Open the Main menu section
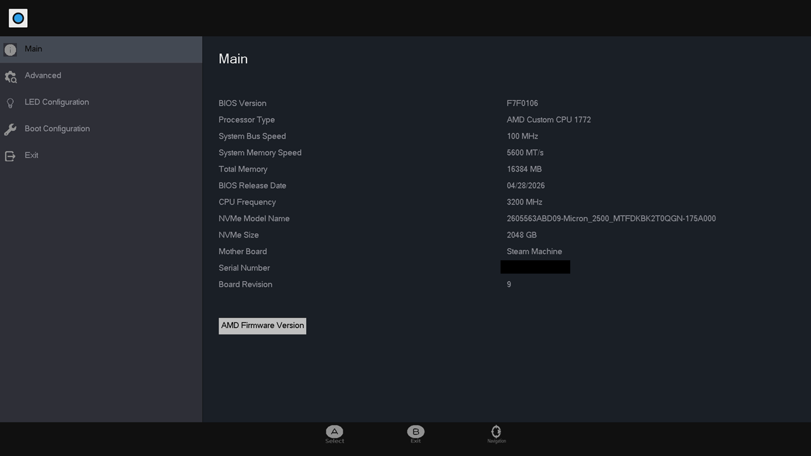 [x=101, y=49]
